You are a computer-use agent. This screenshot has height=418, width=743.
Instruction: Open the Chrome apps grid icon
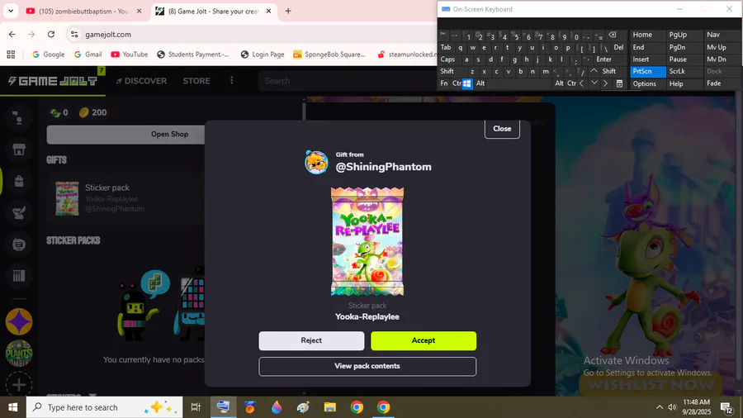(11, 55)
